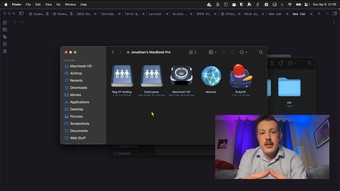
Task: Open the Action menu in the rear Finder window
Action: tap(292, 63)
